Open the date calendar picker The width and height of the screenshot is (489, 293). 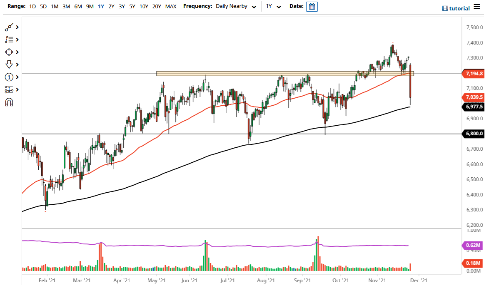pyautogui.click(x=312, y=7)
